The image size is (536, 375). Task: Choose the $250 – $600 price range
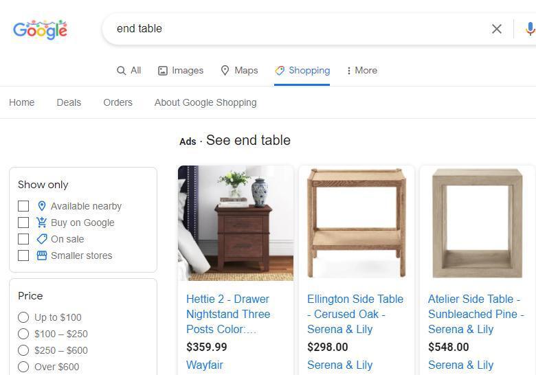pos(23,350)
